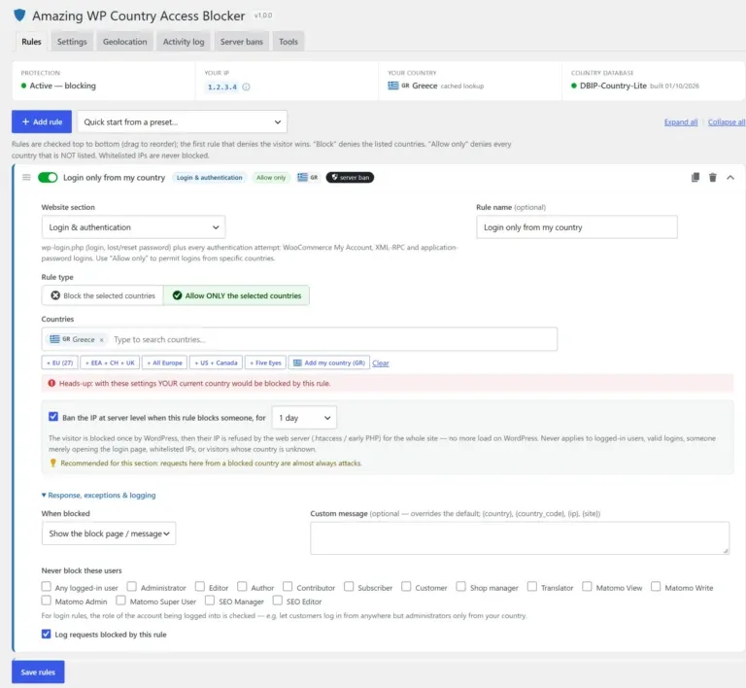This screenshot has height=688, width=746.
Task: Open Quick start from a preset dropdown
Action: pyautogui.click(x=183, y=121)
